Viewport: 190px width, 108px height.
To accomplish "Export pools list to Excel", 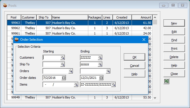I will [166, 81].
